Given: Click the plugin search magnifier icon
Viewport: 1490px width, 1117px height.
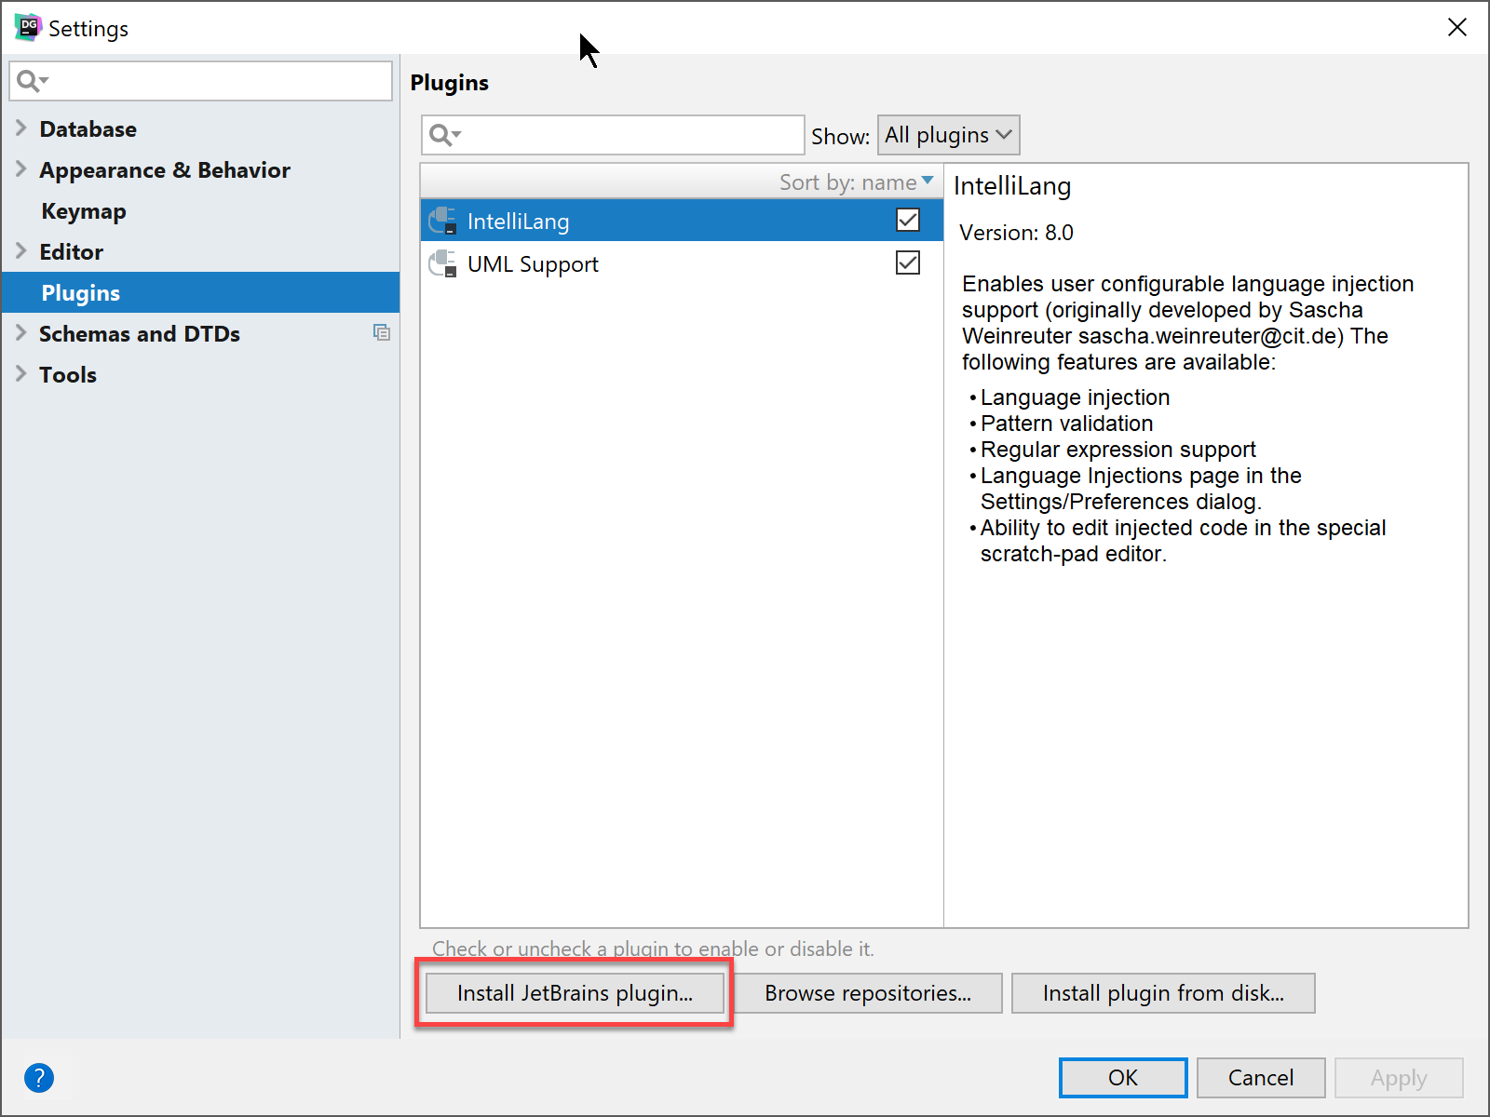Looking at the screenshot, I should coord(444,136).
